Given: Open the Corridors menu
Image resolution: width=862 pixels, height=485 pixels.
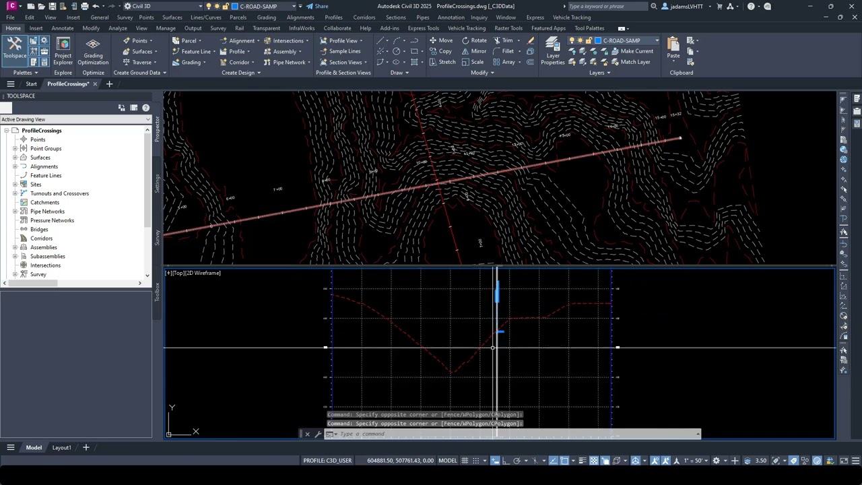Looking at the screenshot, I should tap(364, 18).
